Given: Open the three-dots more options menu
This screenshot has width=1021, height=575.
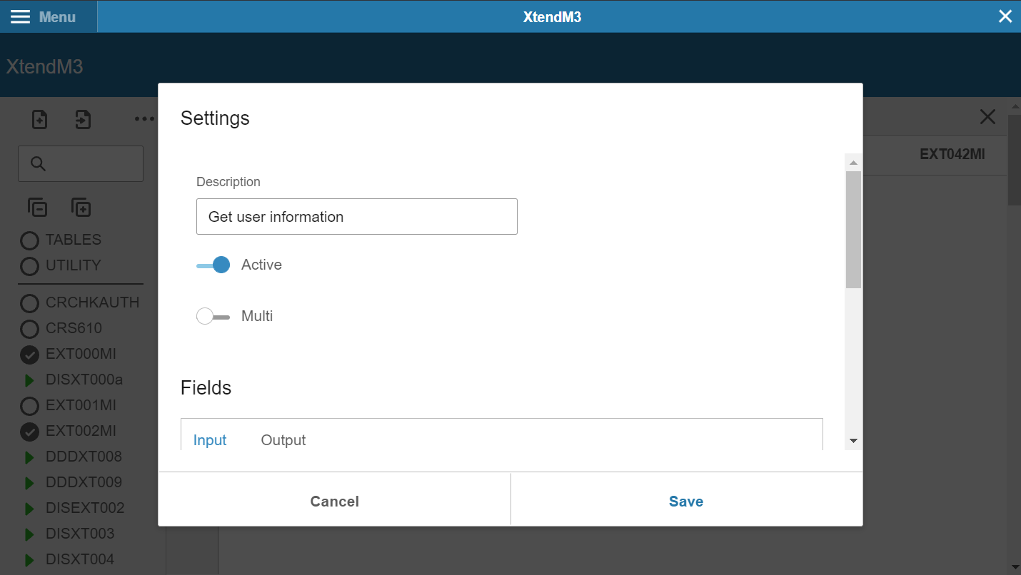Looking at the screenshot, I should (144, 120).
